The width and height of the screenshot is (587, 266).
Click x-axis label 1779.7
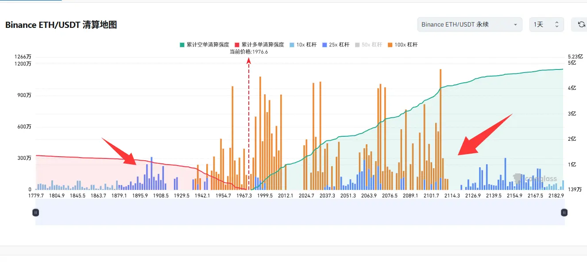click(x=36, y=196)
